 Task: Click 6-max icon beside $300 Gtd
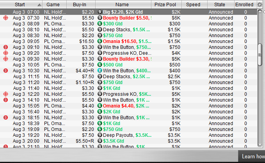pos(100,23)
